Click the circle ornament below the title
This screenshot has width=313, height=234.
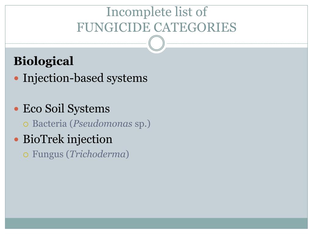point(156,43)
